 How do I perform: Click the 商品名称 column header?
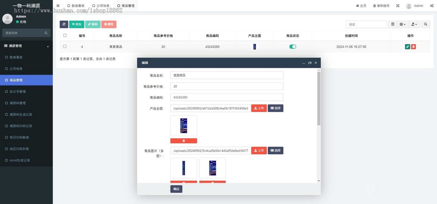(x=116, y=36)
